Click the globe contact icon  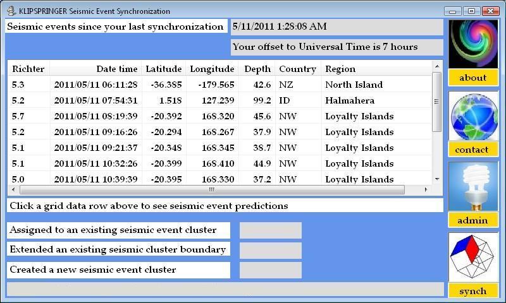473,117
